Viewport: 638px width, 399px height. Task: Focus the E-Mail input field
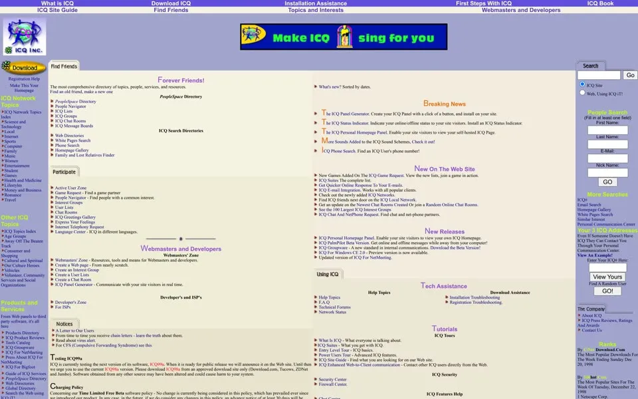(x=607, y=159)
